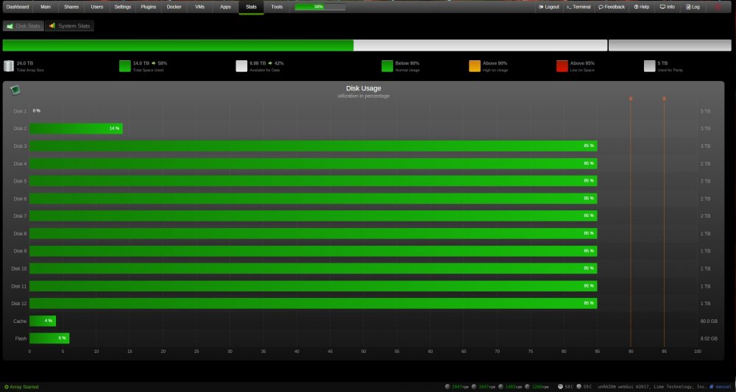This screenshot has height=392, width=736.
Task: Click the 80.0 GB Cache size value
Action: [709, 321]
